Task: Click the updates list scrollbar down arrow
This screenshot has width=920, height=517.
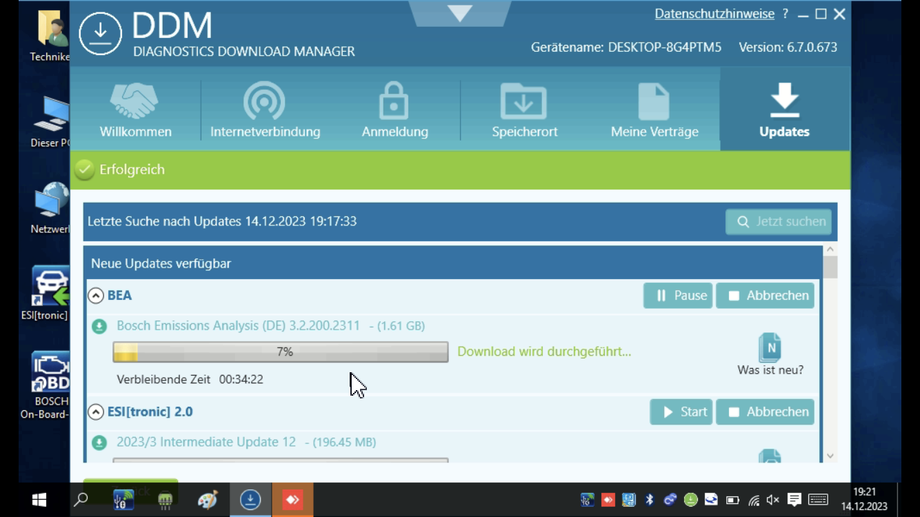Action: click(830, 456)
